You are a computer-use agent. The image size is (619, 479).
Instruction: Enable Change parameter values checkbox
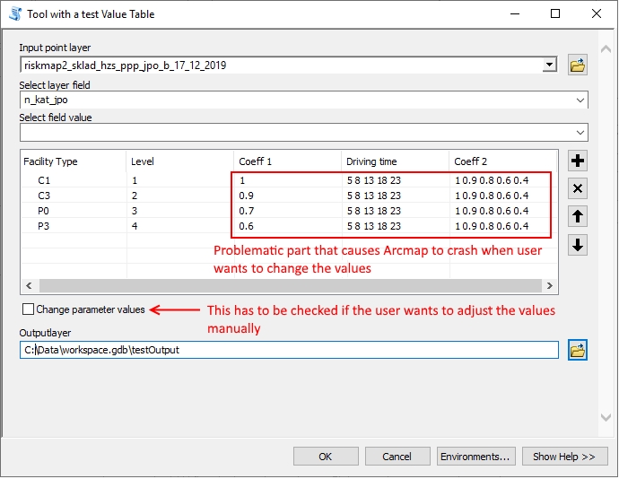pos(29,309)
